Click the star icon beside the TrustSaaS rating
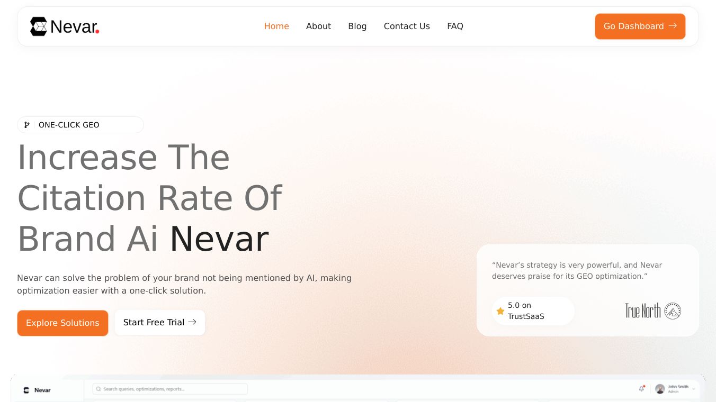 [500, 311]
